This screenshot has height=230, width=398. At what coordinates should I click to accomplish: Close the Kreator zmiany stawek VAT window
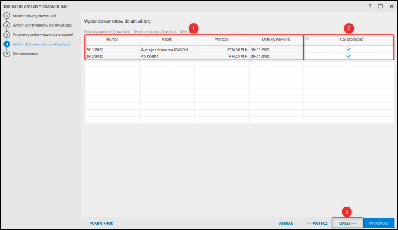coord(392,6)
